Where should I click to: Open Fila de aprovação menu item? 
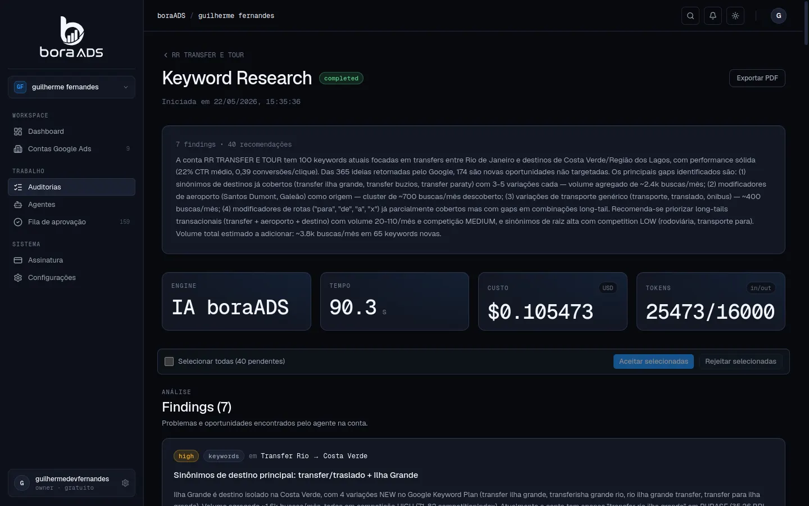coord(71,222)
